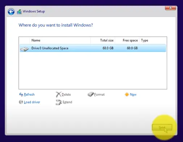This screenshot has height=142, width=183.
Task: Click the Delete X icon
Action: pyautogui.click(x=59, y=95)
